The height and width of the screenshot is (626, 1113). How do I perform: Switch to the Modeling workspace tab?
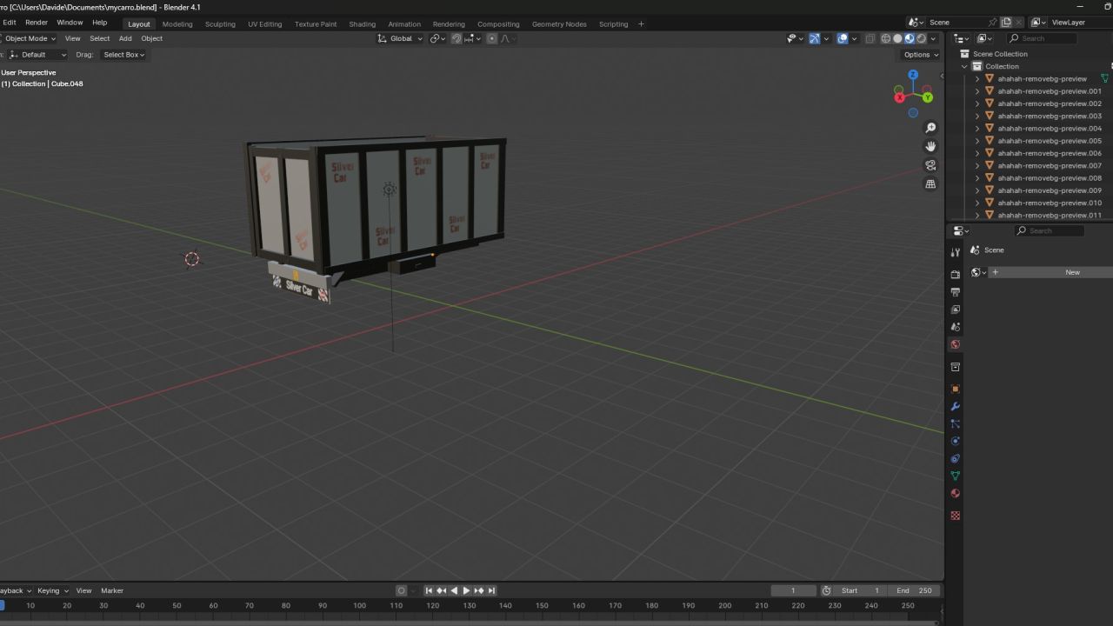177,24
